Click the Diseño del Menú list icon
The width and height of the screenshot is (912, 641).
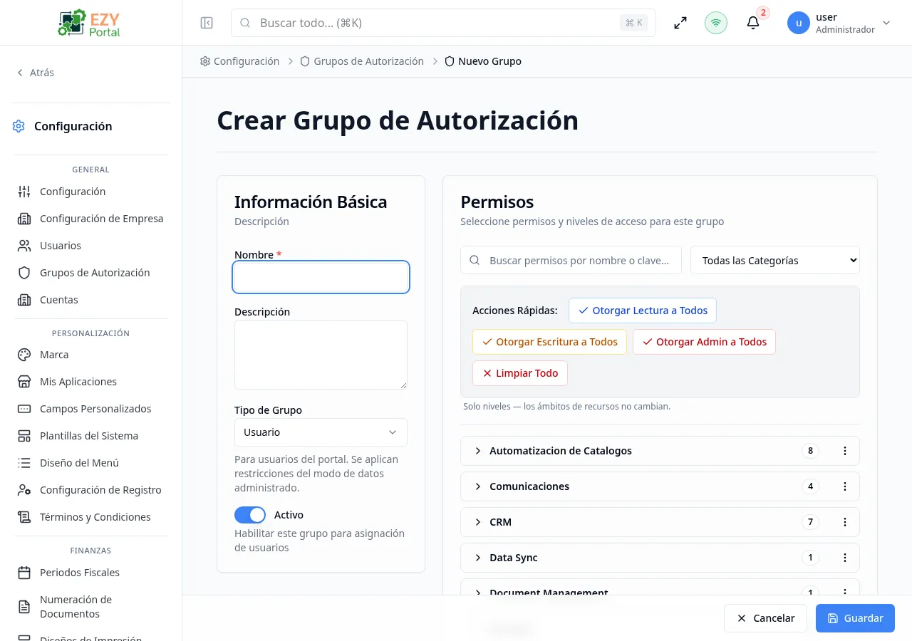point(24,463)
